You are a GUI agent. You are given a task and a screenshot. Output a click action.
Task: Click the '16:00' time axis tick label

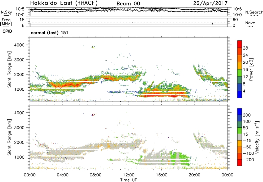point(161,175)
